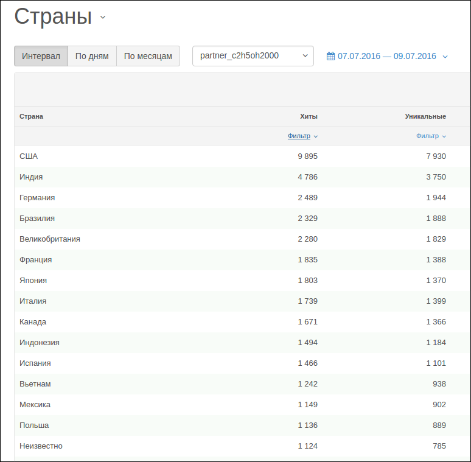
Task: Click the unique value 7 930
Action: click(x=436, y=156)
